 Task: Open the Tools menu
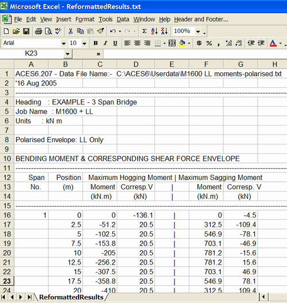tap(106, 20)
